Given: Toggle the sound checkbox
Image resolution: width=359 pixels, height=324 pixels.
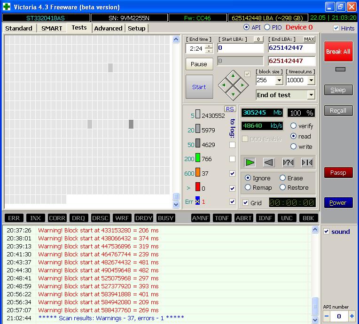Looking at the screenshot, I should [x=327, y=231].
